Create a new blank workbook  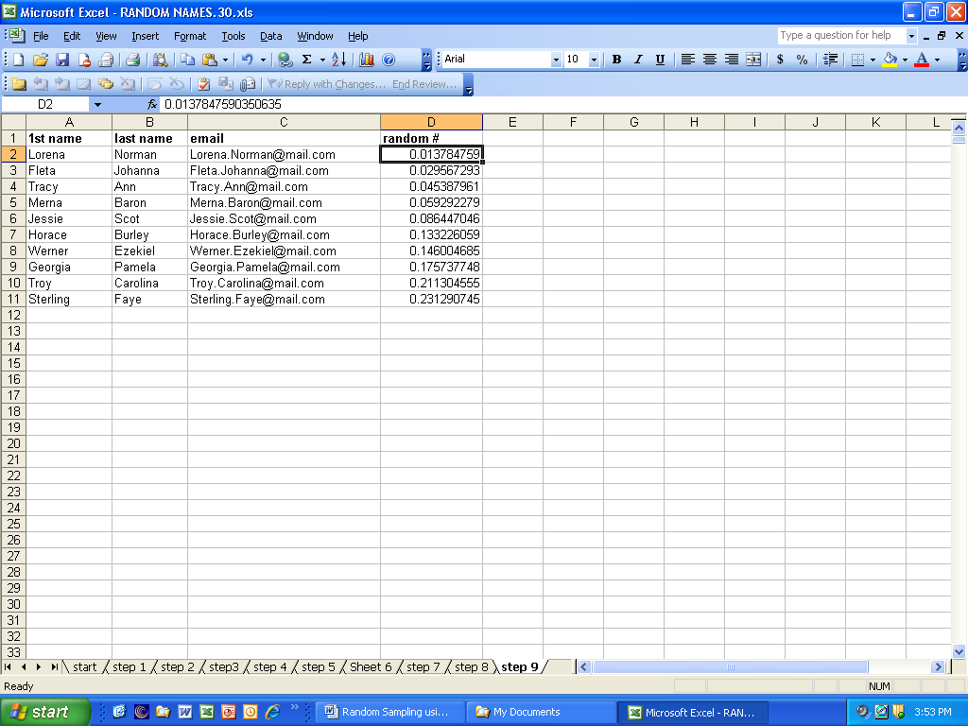coord(19,60)
